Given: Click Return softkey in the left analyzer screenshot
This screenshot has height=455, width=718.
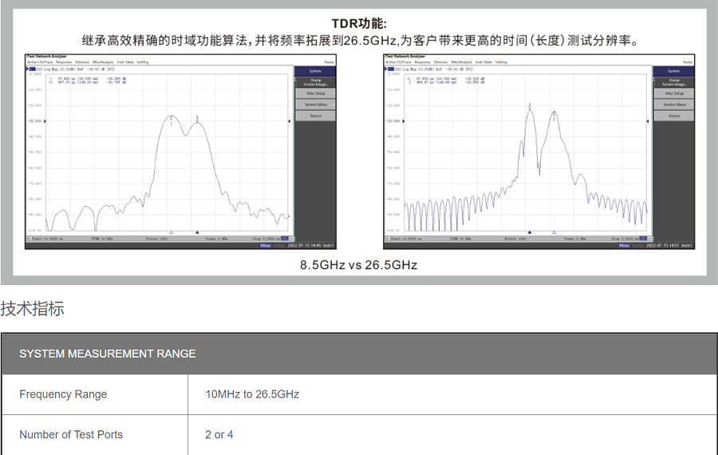Looking at the screenshot, I should click(316, 116).
